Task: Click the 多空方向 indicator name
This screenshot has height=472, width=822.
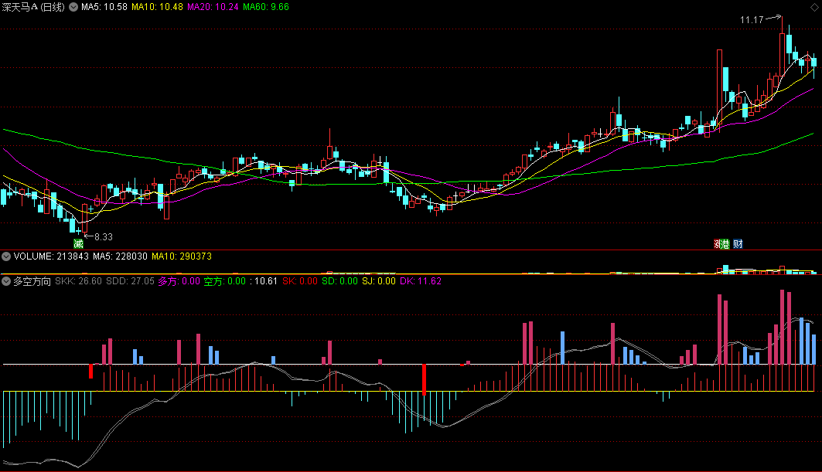Action: click(x=32, y=281)
